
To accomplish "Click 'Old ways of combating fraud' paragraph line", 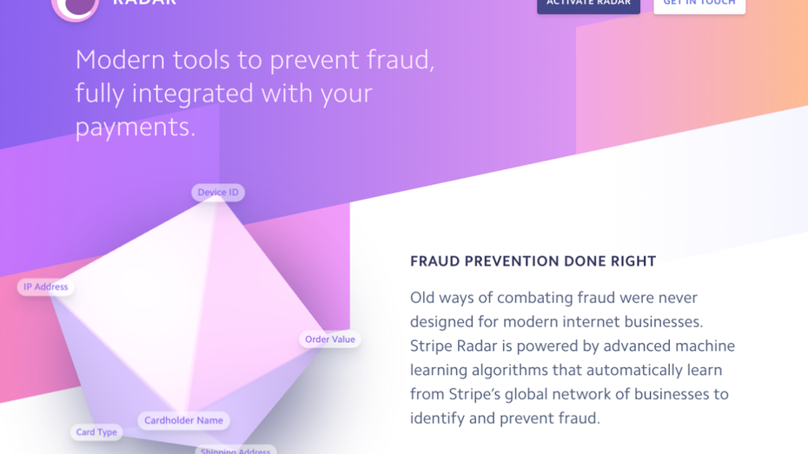I will pos(553,298).
